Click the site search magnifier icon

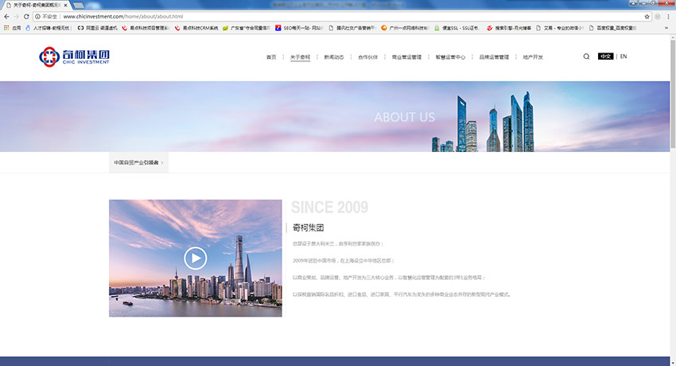[x=586, y=56]
